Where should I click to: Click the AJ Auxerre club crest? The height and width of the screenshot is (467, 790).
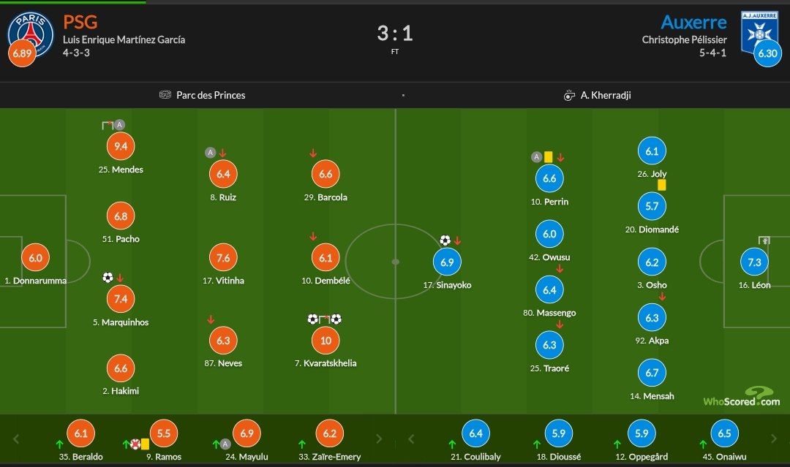759,32
